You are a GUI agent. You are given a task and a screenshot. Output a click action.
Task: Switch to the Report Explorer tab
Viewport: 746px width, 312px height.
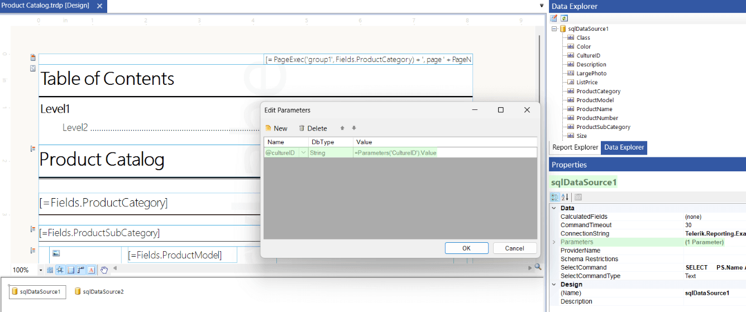click(575, 147)
